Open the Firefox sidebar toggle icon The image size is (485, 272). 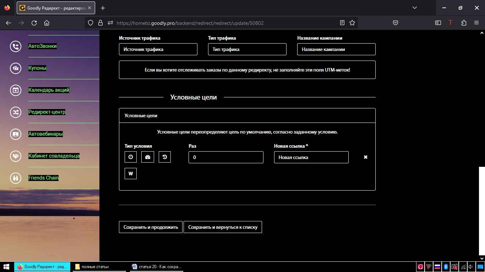[438, 23]
